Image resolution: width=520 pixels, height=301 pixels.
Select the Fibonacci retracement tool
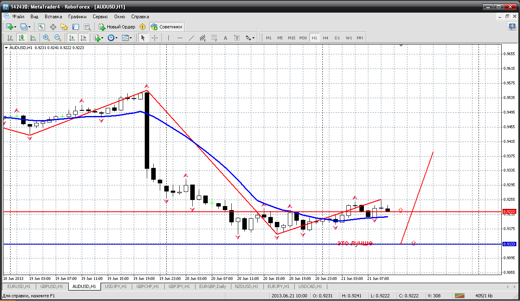click(x=214, y=38)
